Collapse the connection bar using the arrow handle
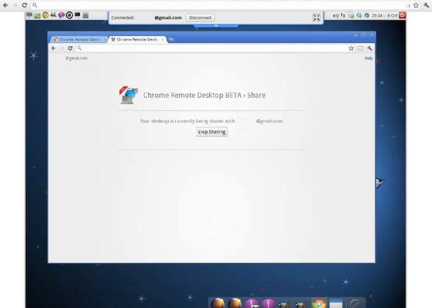Screen dimensions: 432x308 coord(216,26)
